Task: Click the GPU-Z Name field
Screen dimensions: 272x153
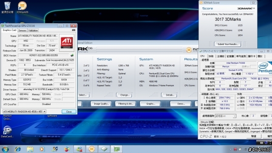Action: pyautogui.click(x=37, y=36)
